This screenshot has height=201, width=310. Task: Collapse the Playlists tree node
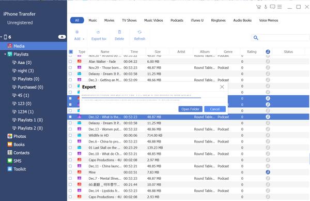click(5, 54)
